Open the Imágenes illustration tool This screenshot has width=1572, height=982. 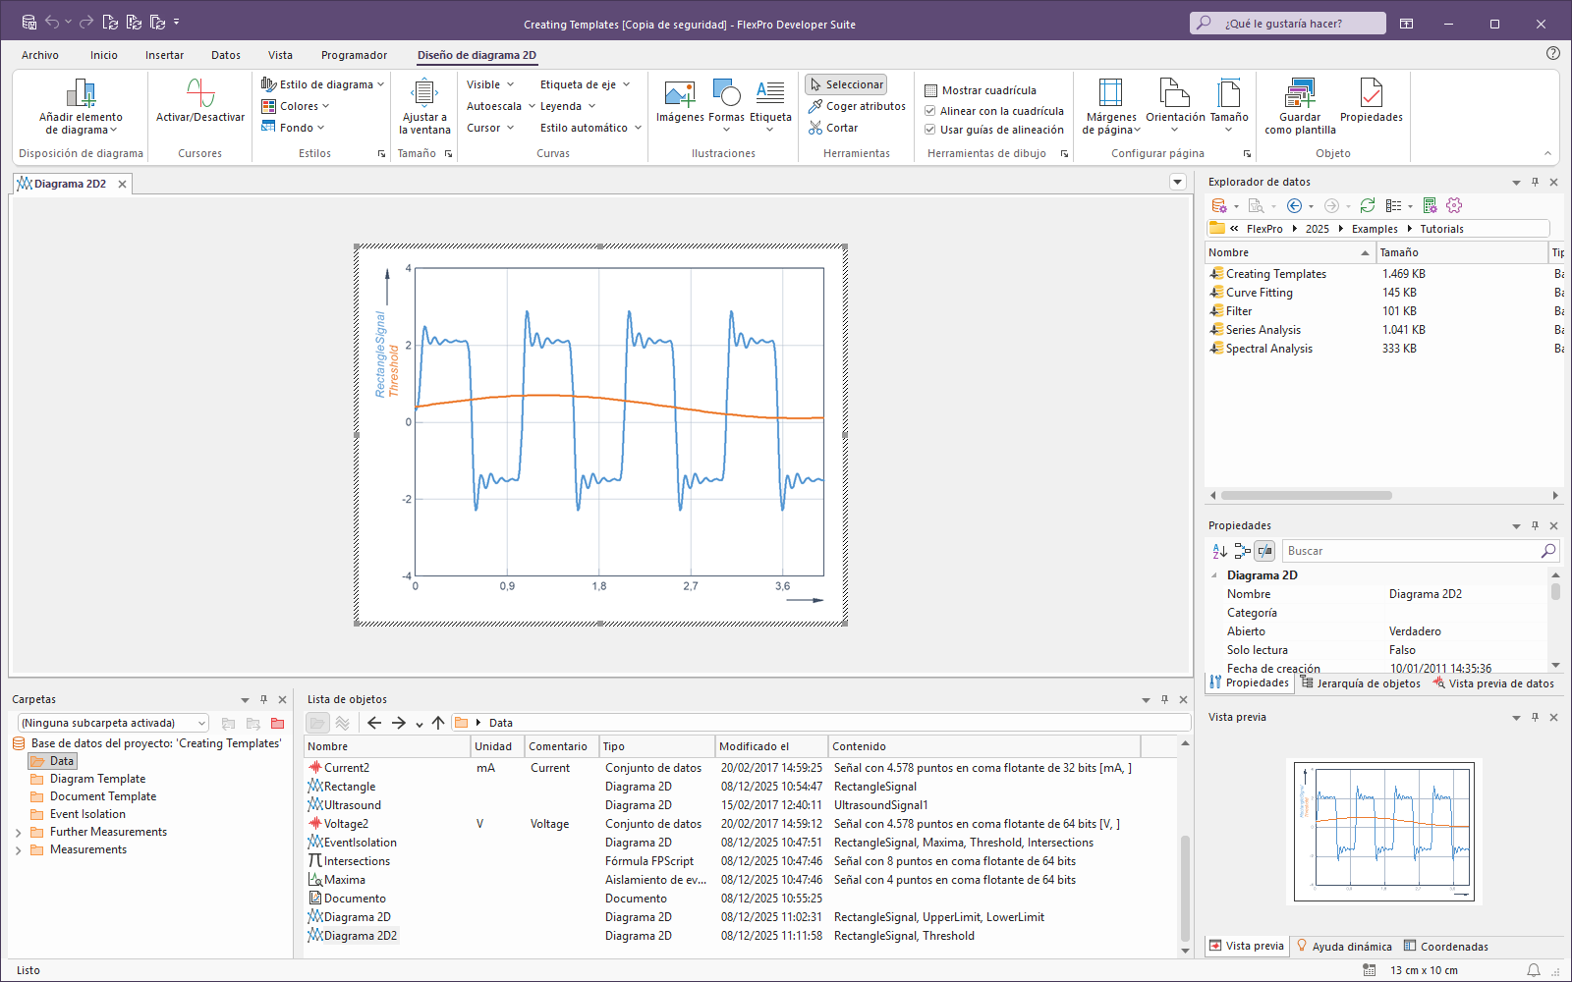(x=680, y=94)
